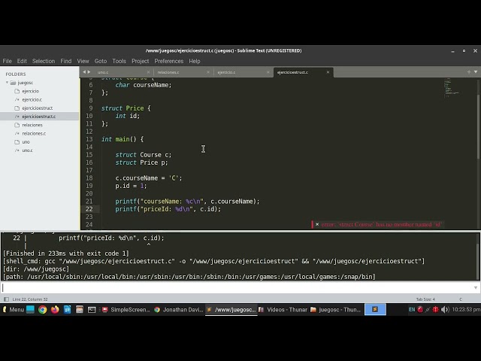Click line number 22 in gutter
This screenshot has width=481, height=361.
pyautogui.click(x=89, y=209)
